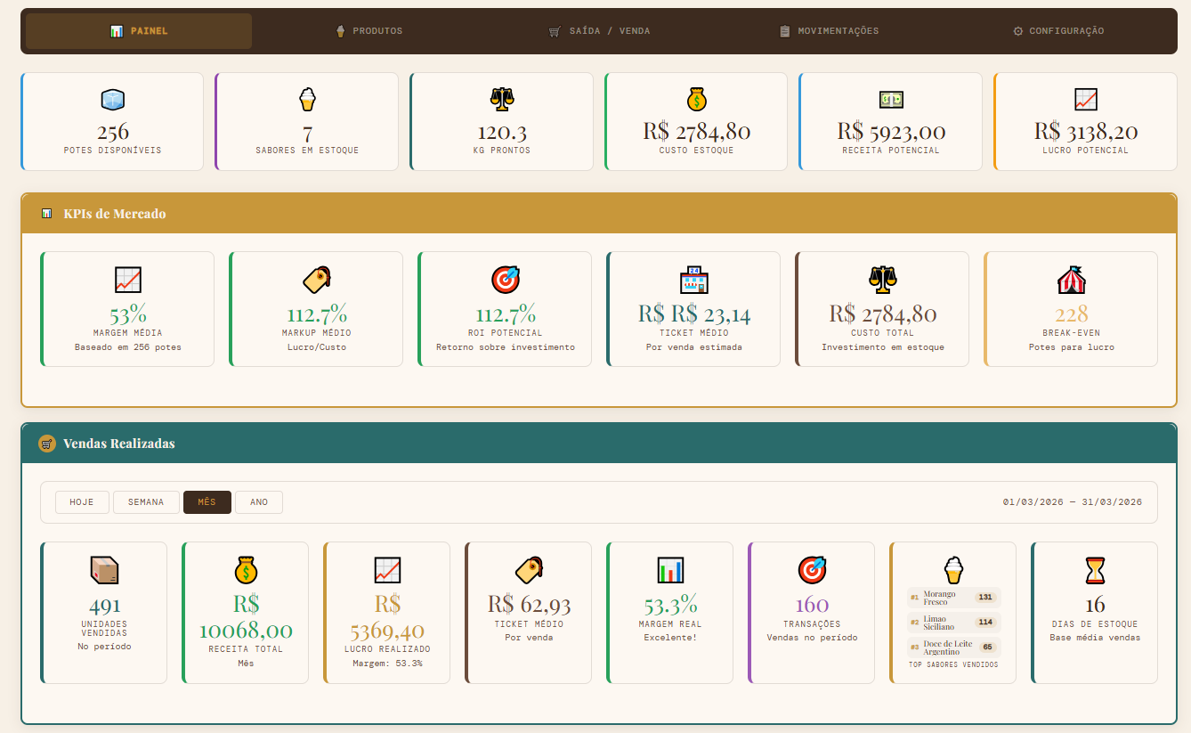Click the circus tent icon above Break-Even

[1071, 280]
